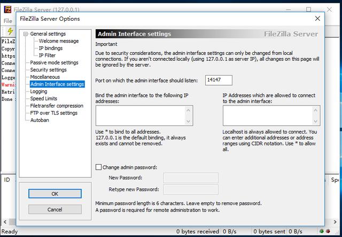
Task: Collapse the General settings tree node
Action: (26, 34)
